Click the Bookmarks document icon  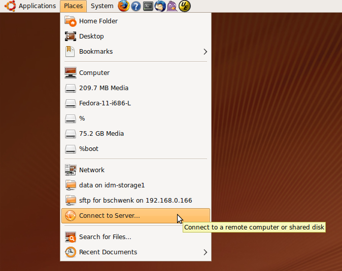click(70, 52)
